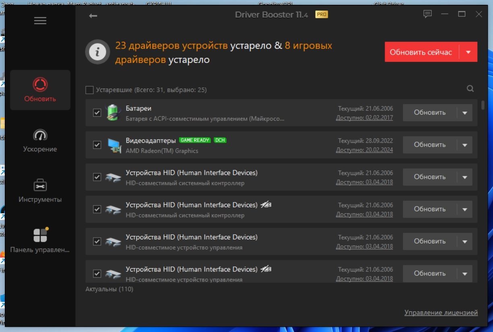
Task: Open available version 02.02.2017 link
Action: coord(365,118)
